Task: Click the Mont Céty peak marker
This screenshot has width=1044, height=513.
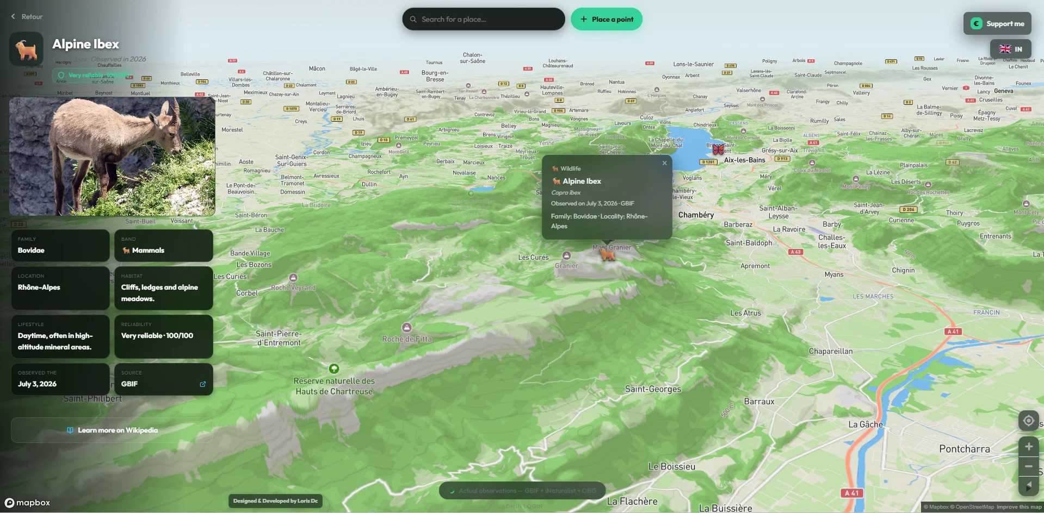Action: 1026,204
